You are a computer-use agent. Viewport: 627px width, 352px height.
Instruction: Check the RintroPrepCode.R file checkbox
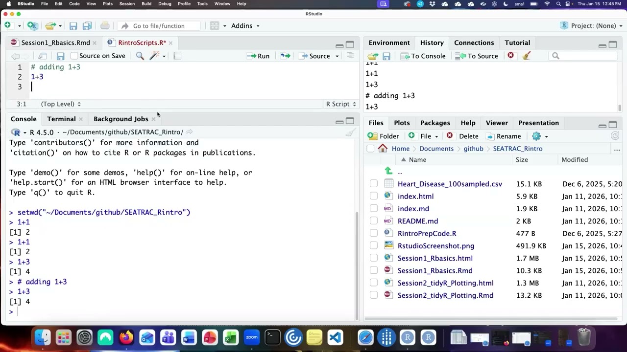coord(374,233)
